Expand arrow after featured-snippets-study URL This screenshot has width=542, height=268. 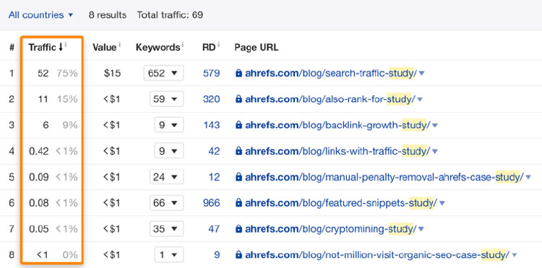coord(442,204)
